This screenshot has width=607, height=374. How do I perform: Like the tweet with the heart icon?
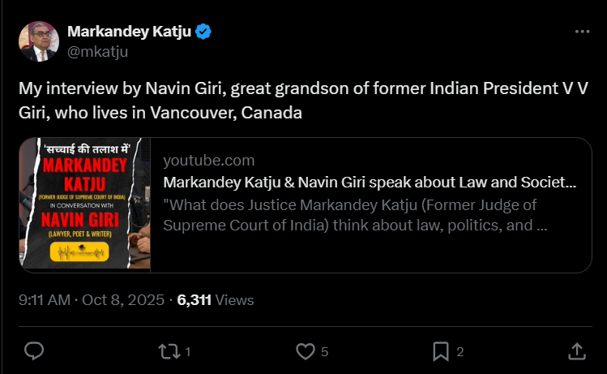coord(305,350)
